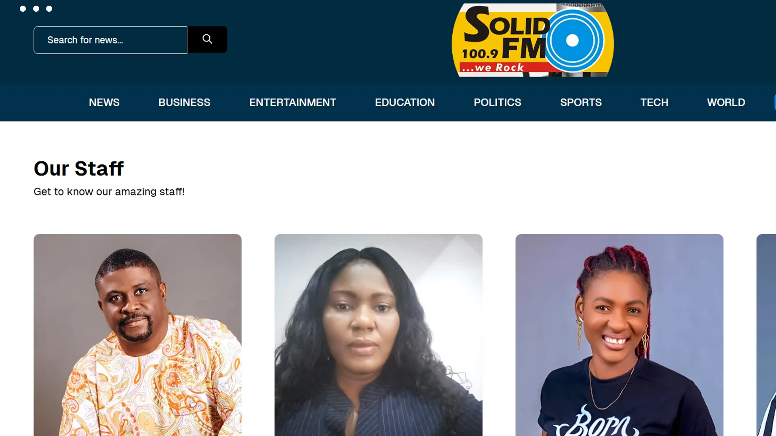Click the Solid FM 100.9 logo
This screenshot has height=436, width=776.
pos(533,40)
